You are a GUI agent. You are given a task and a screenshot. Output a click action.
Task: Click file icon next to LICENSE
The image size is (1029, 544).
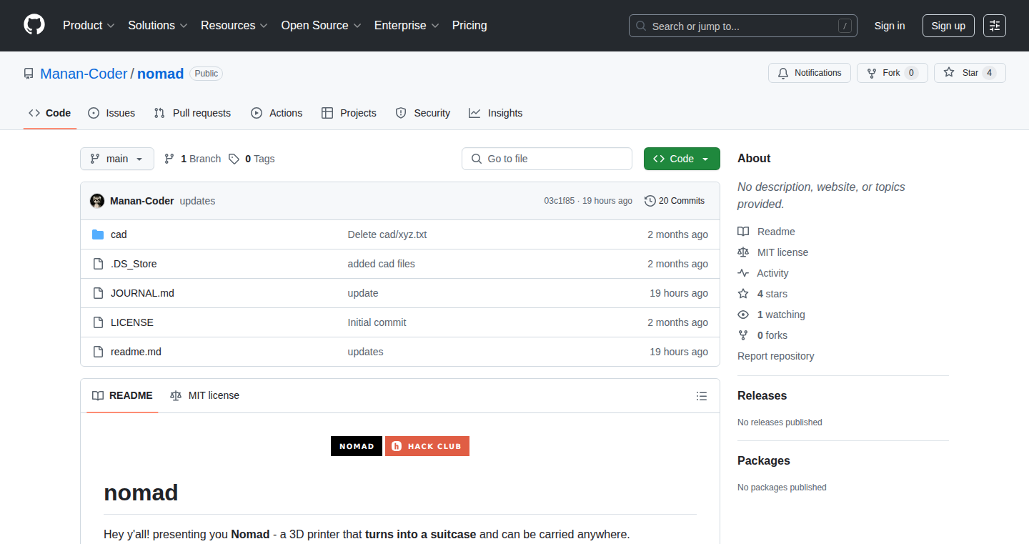(x=98, y=322)
